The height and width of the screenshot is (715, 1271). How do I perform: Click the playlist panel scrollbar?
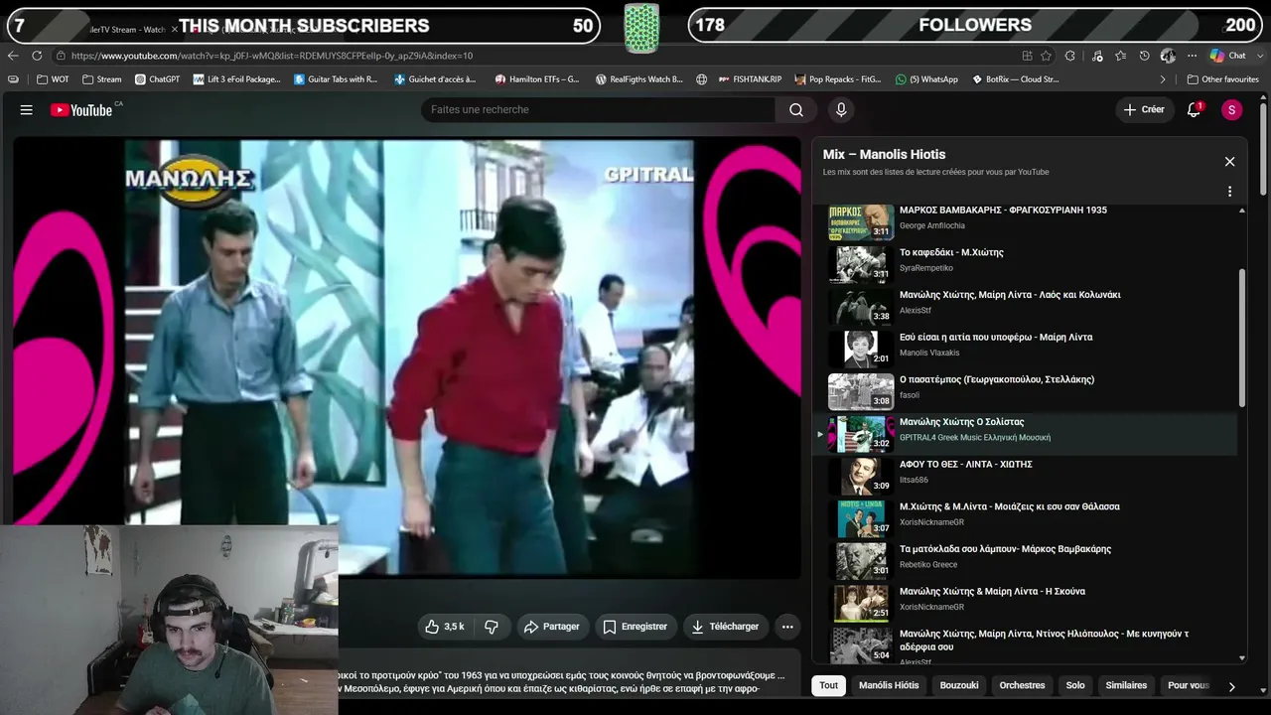point(1241,338)
